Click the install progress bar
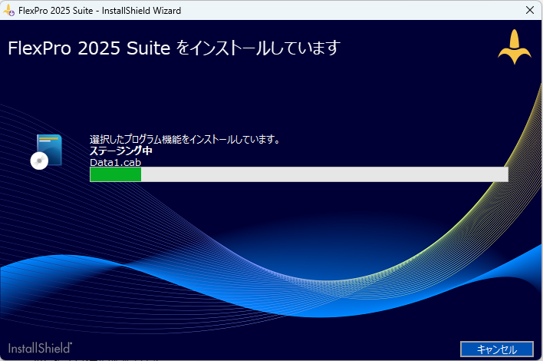The width and height of the screenshot is (543, 361). [299, 174]
